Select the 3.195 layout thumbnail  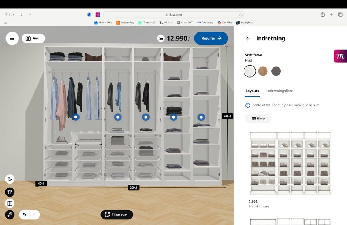[x=290, y=163]
